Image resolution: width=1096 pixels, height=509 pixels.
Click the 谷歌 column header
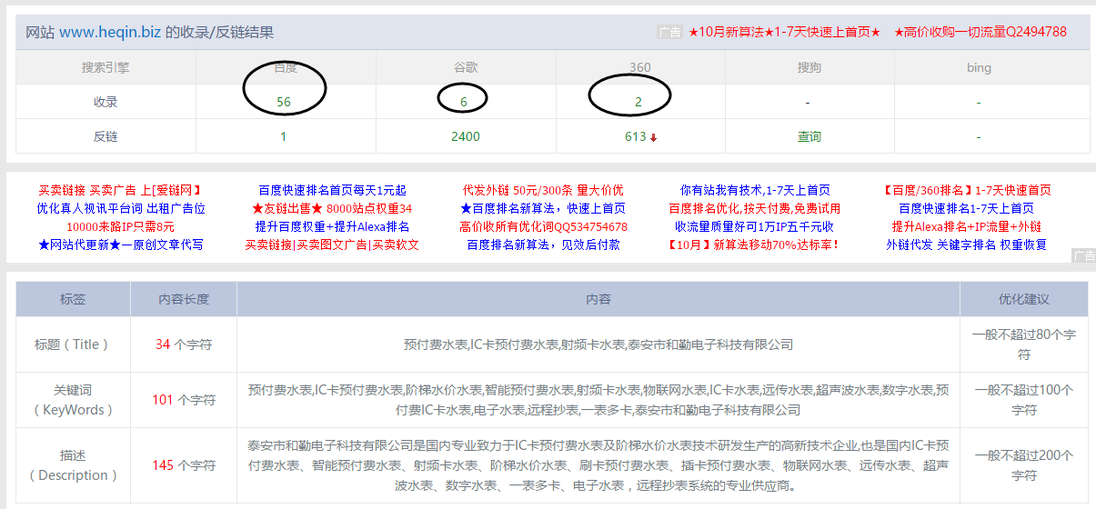click(466, 67)
